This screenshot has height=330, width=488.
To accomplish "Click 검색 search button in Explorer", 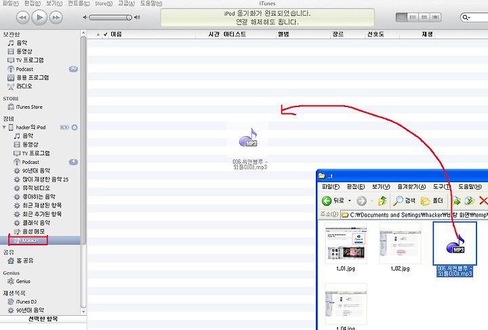I will click(404, 201).
